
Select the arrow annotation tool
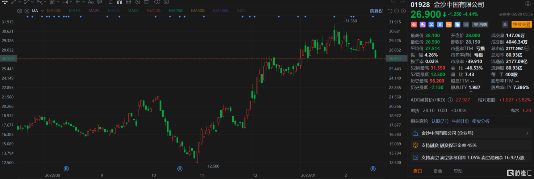[78, 2]
